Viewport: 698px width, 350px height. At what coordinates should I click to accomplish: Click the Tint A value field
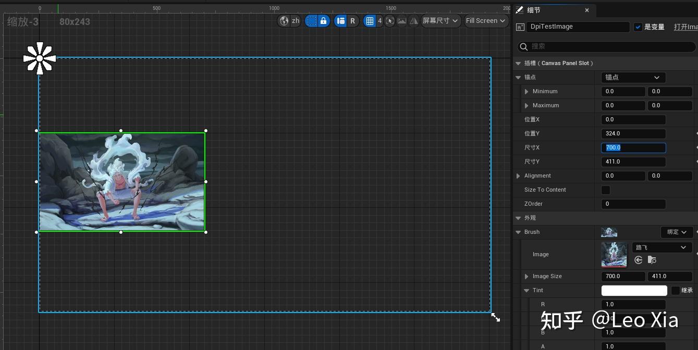tap(633, 346)
